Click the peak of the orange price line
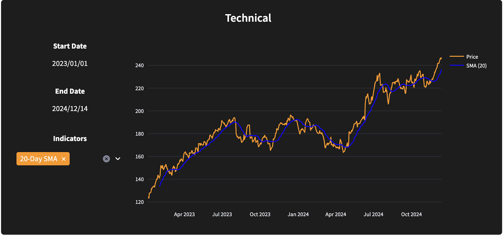The width and height of the screenshot is (503, 236). (440, 57)
